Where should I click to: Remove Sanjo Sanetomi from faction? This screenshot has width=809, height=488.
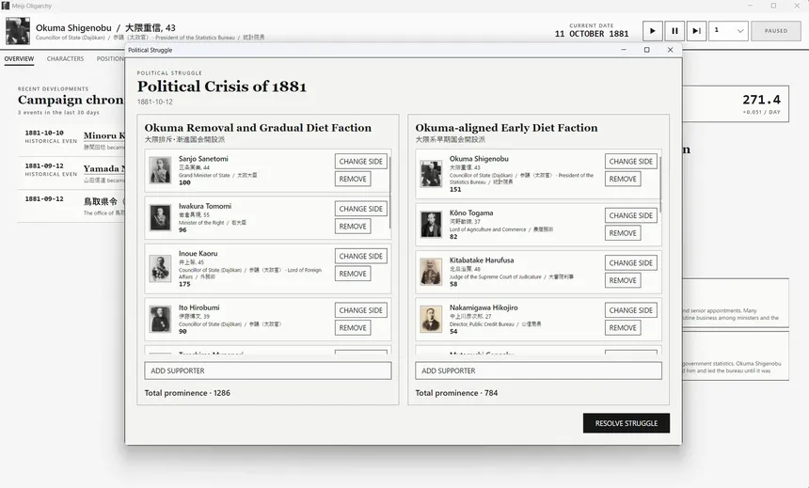[x=353, y=179]
